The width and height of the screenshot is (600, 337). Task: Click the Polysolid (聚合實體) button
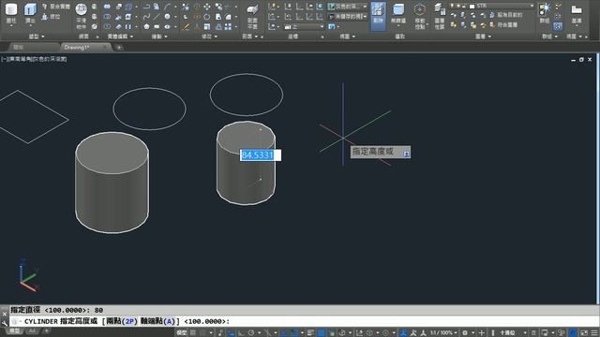[56, 7]
